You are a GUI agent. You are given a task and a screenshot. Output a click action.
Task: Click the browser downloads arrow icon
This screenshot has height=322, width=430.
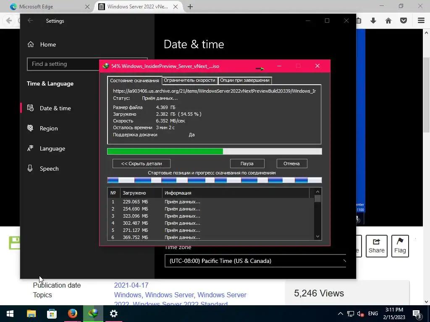point(373,21)
